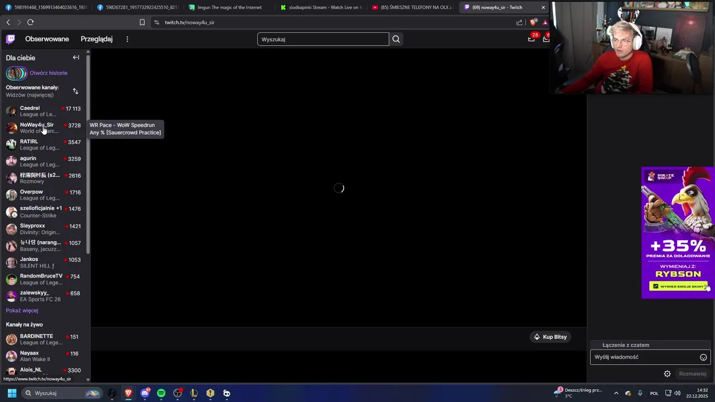Open Spotify from the taskbar
The height and width of the screenshot is (402, 715).
(x=161, y=393)
